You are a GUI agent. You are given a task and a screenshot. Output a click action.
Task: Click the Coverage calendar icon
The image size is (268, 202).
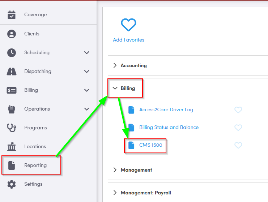pyautogui.click(x=12, y=15)
